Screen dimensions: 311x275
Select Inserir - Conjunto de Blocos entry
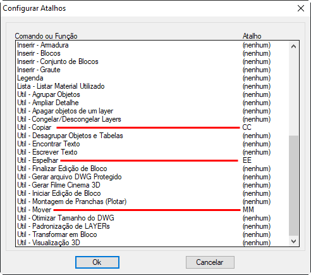click(152, 61)
